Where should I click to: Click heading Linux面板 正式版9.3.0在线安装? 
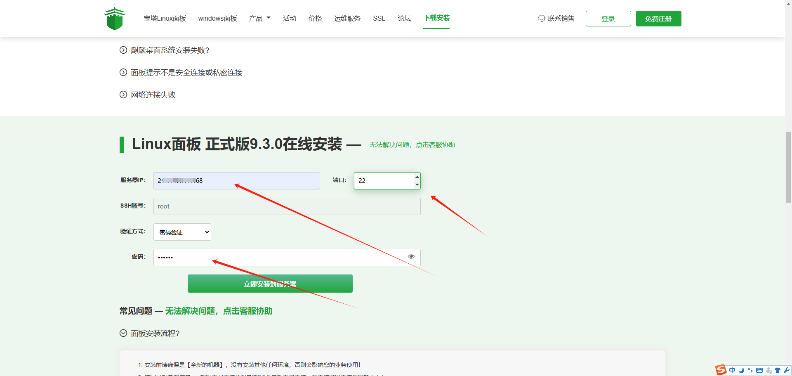pyautogui.click(x=237, y=144)
